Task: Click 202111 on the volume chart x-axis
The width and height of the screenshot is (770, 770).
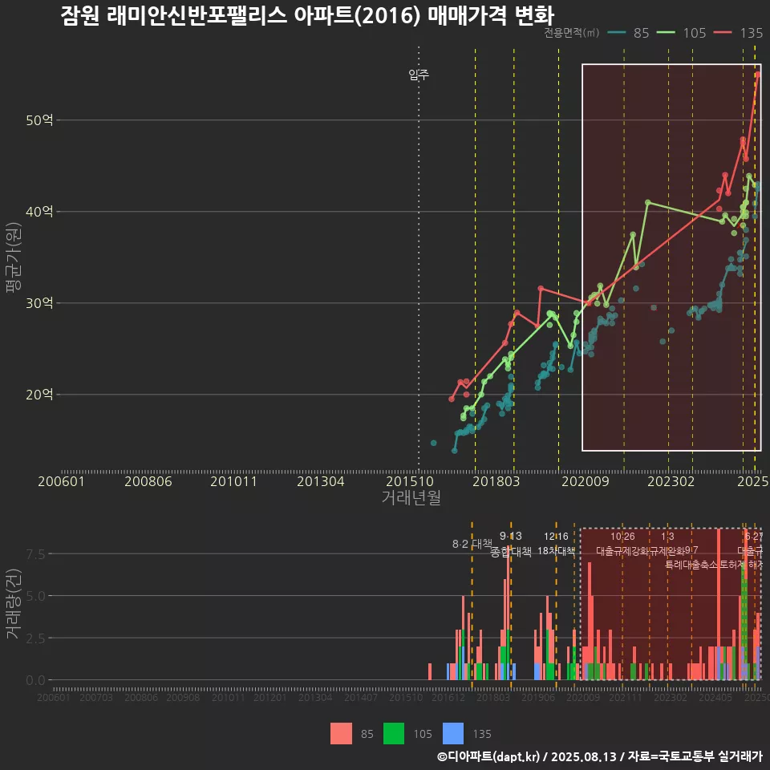Action: [x=626, y=697]
